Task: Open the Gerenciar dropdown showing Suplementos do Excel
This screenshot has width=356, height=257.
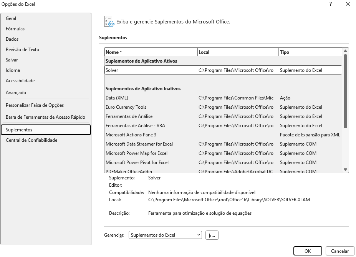Action: (x=165, y=235)
